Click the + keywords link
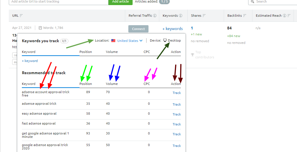The width and height of the screenshot is (297, 152). point(173,29)
